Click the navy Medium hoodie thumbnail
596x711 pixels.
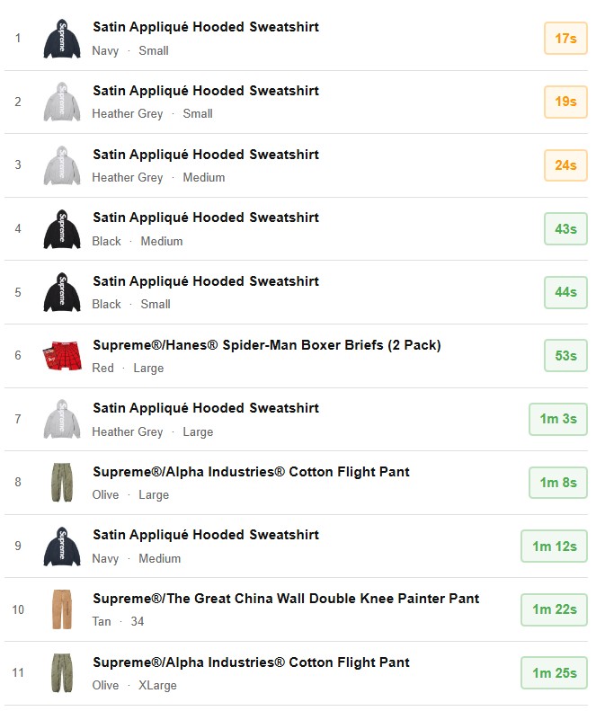pos(62,547)
